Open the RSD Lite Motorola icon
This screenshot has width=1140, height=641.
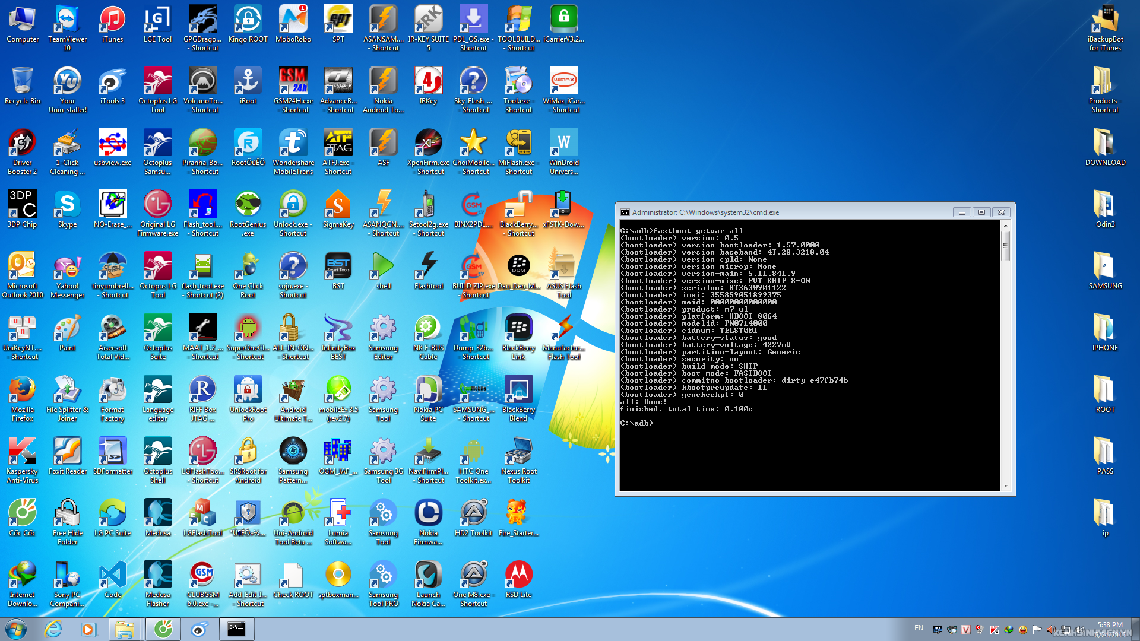point(518,579)
